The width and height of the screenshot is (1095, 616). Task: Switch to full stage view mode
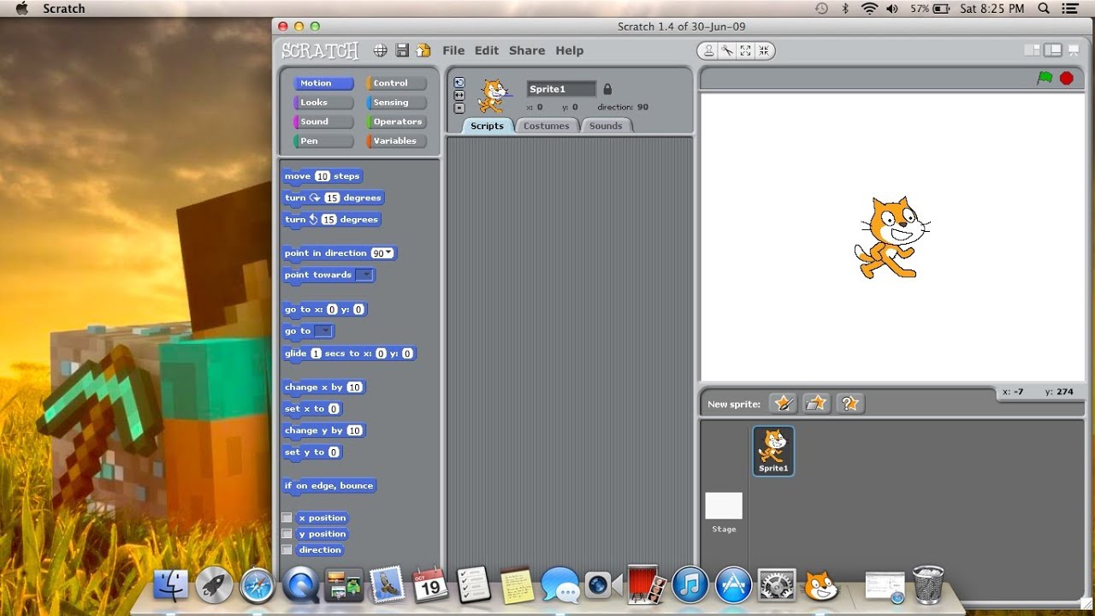[1054, 50]
